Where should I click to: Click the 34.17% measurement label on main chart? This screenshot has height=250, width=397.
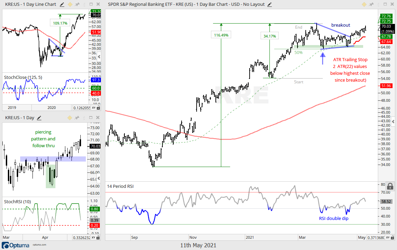coord(269,36)
